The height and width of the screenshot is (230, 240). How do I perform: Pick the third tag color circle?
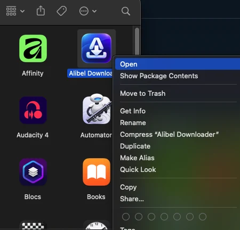[x=151, y=217]
